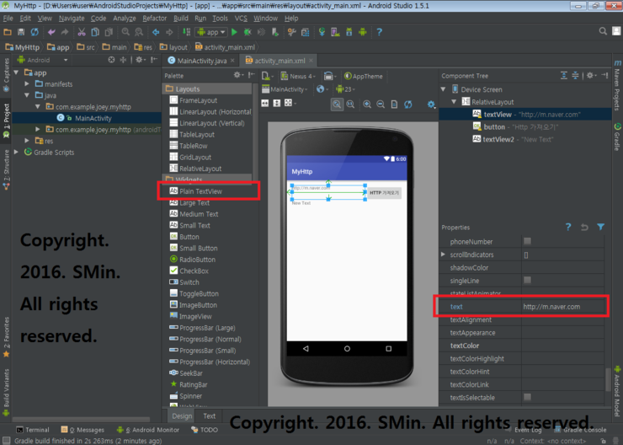Toggle the phoneNumber property checkbox
The image size is (623, 445).
coord(527,241)
